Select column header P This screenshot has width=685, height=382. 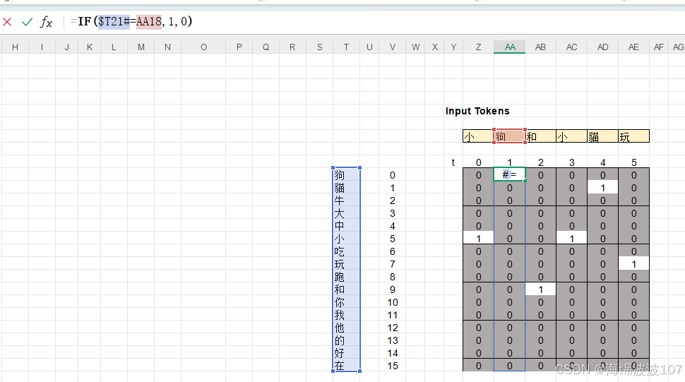(x=239, y=47)
